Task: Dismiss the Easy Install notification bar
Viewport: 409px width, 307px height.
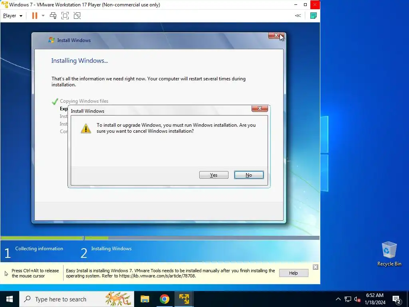Action: [x=316, y=267]
